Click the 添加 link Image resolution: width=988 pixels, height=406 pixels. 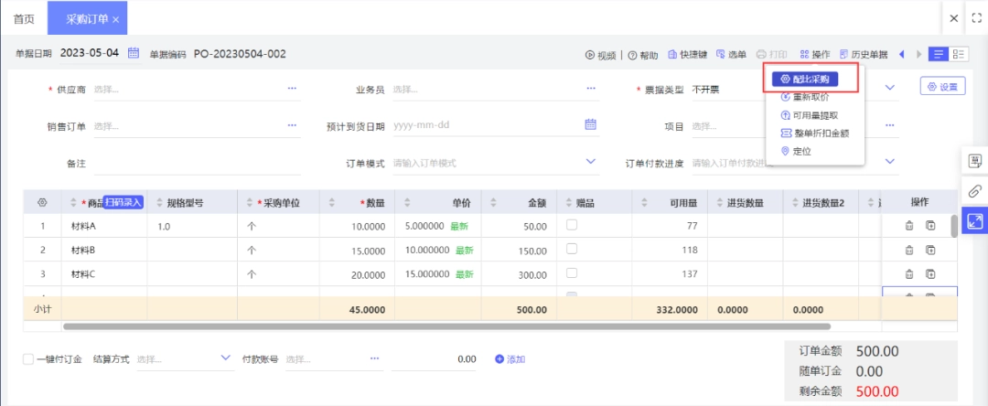click(510, 359)
